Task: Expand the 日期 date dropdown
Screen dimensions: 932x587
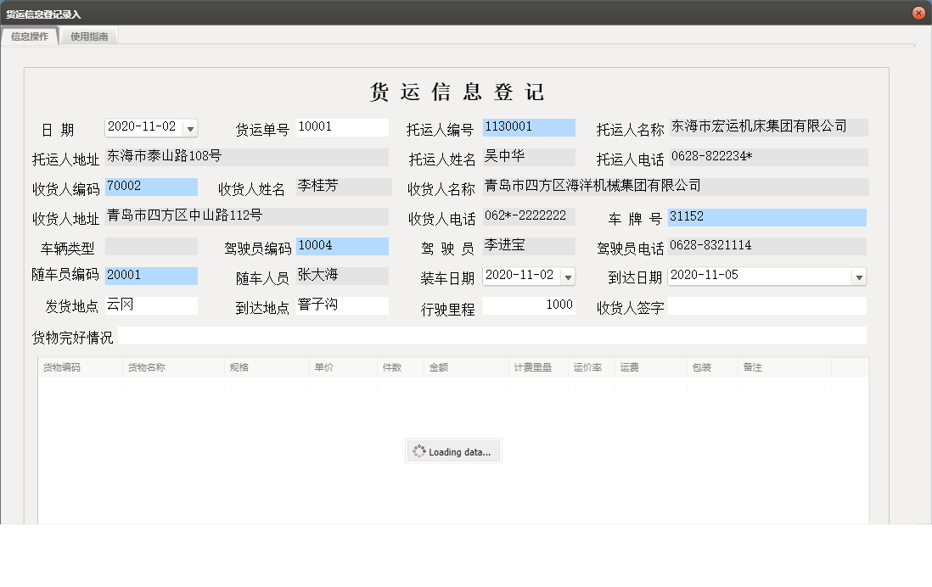Action: click(190, 129)
